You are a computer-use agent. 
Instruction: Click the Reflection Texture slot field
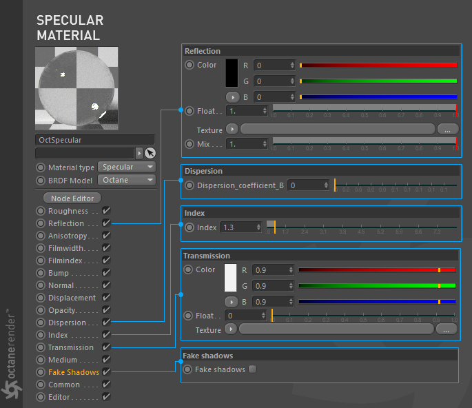point(338,129)
